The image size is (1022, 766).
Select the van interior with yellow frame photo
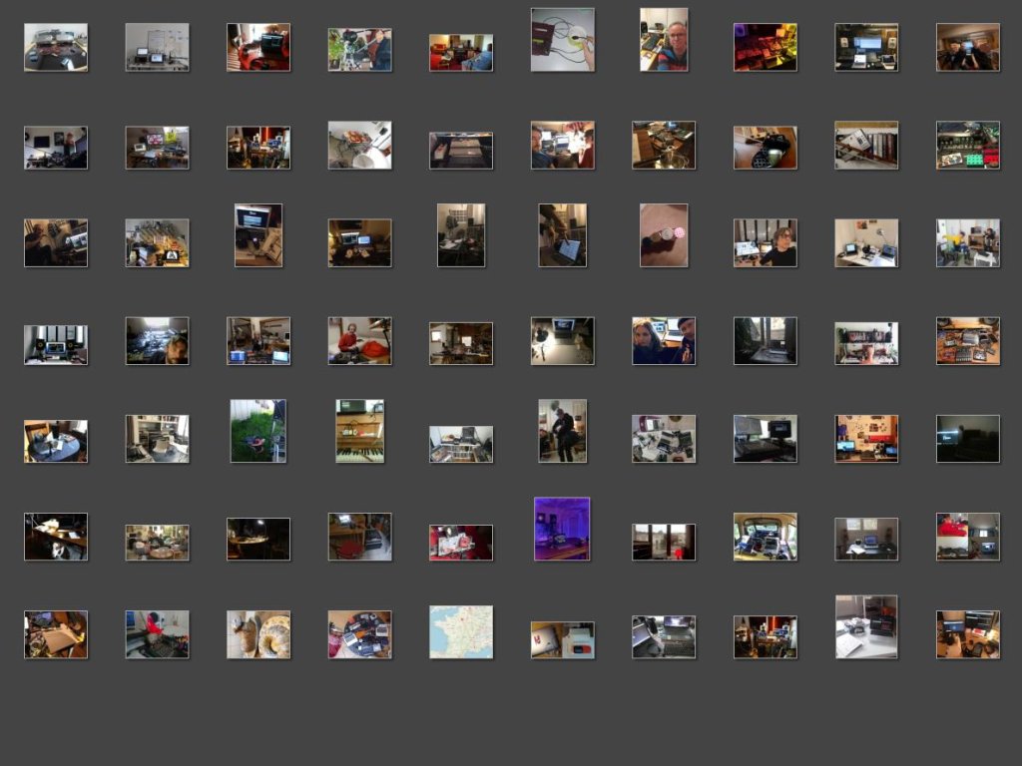click(766, 537)
